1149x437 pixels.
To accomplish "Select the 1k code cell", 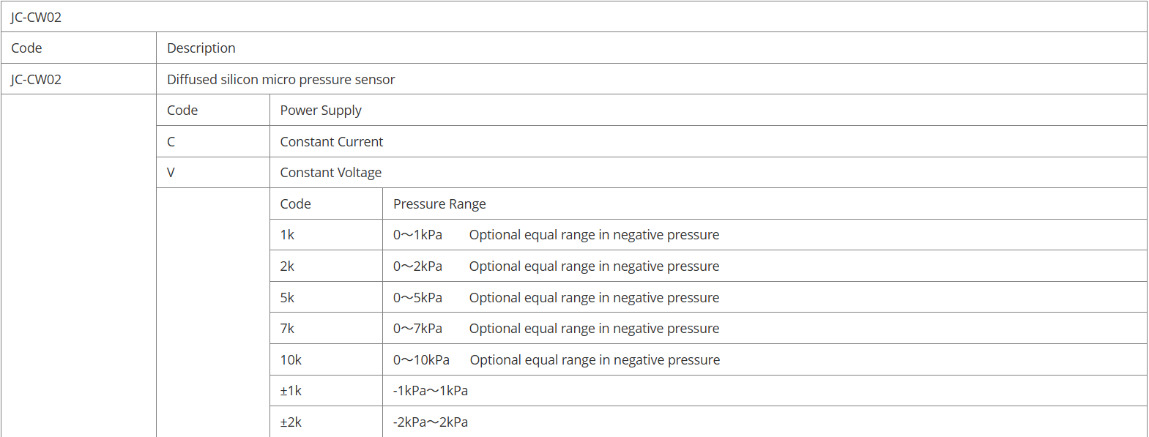I will click(x=326, y=234).
